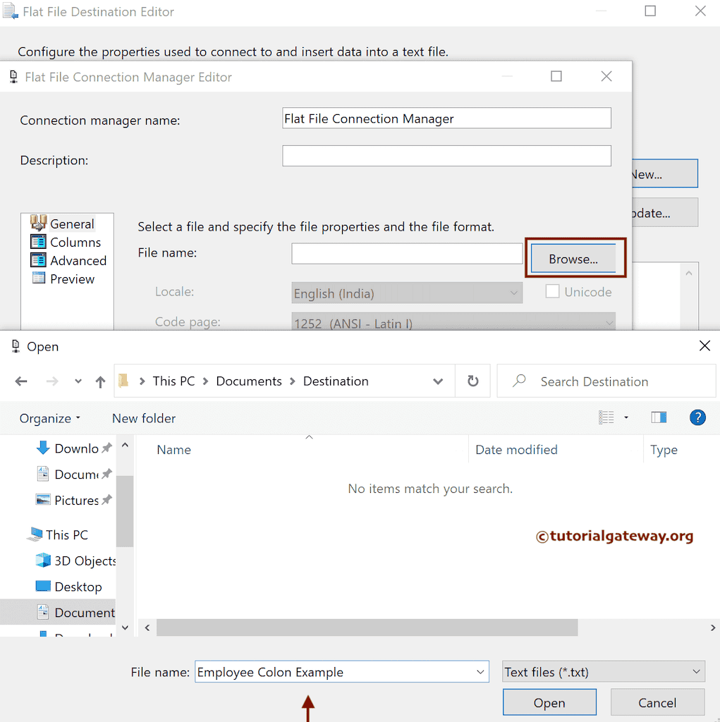Cancel the Open dialog
Screen dimensions: 720x722
point(657,702)
